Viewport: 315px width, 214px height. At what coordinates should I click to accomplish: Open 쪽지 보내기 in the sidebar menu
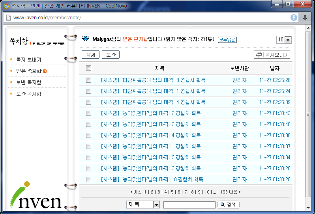click(29, 60)
